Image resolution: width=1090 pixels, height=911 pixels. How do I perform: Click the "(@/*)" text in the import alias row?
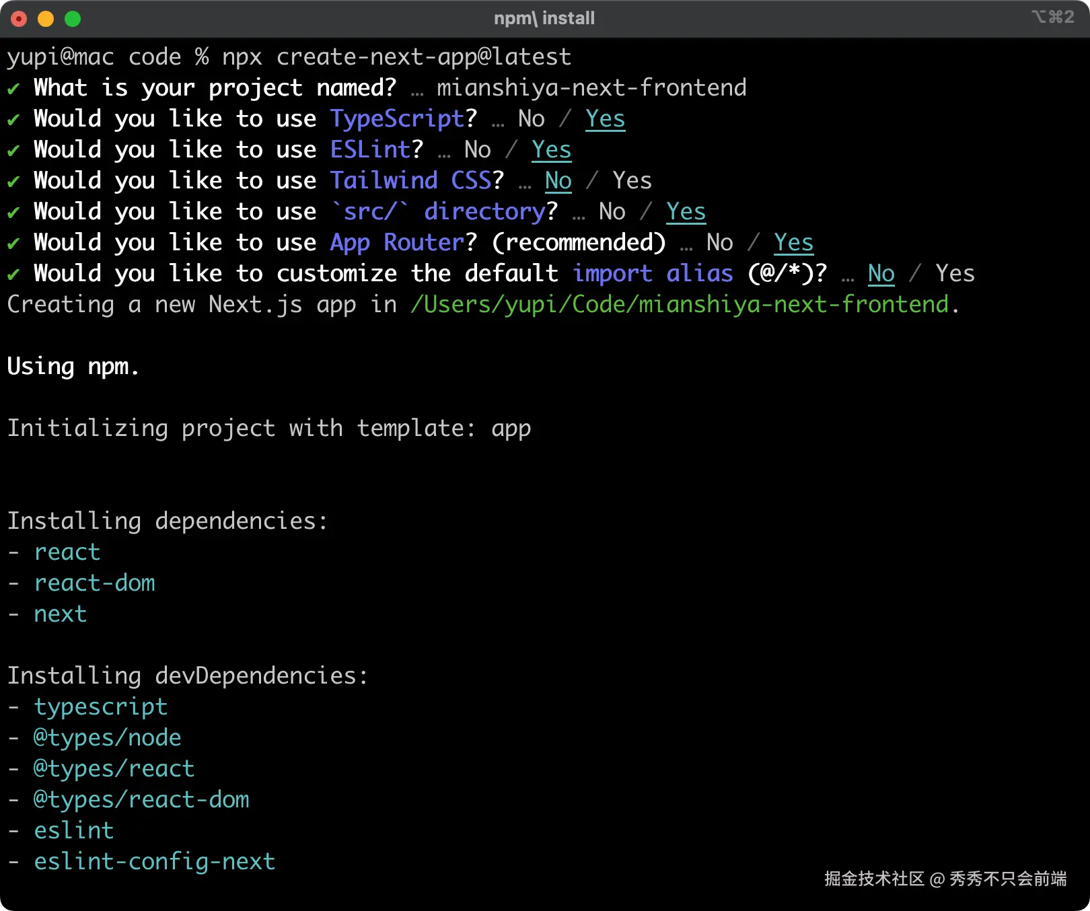780,274
